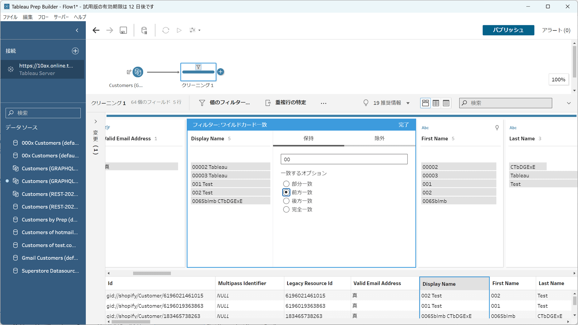Switch to data grid view icon
578x325 pixels.
436,103
